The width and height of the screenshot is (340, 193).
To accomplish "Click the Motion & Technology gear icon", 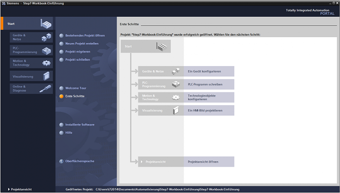I will [x=46, y=63].
